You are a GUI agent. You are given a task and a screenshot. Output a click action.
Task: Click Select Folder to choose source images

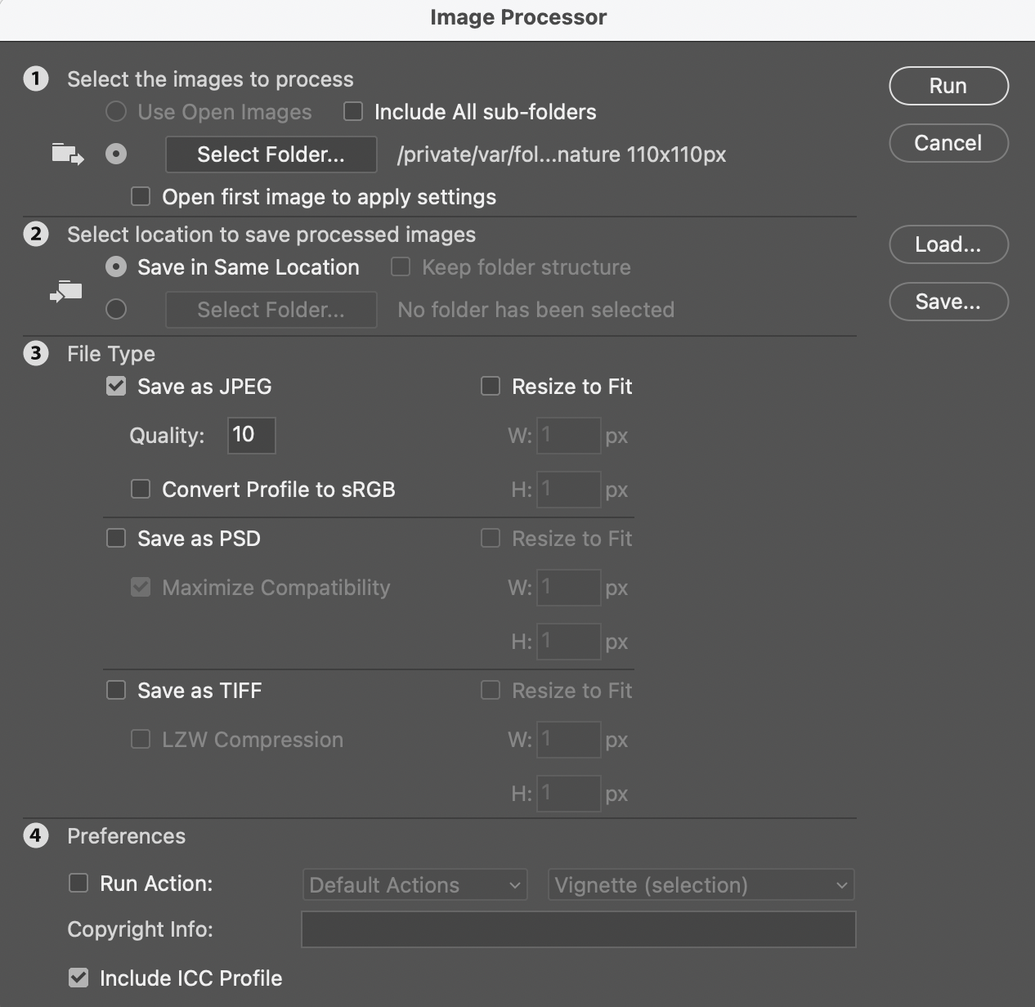pos(271,154)
